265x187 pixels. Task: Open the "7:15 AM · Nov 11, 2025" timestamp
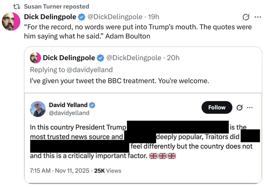pyautogui.click(x=60, y=171)
